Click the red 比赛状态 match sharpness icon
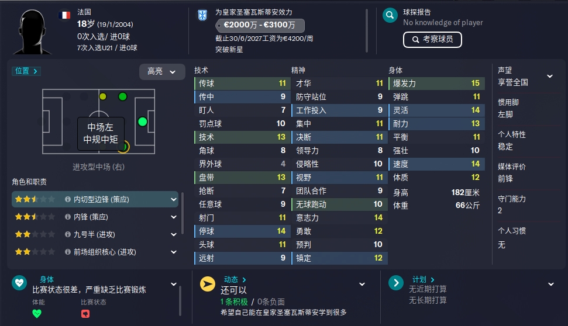 tap(85, 314)
